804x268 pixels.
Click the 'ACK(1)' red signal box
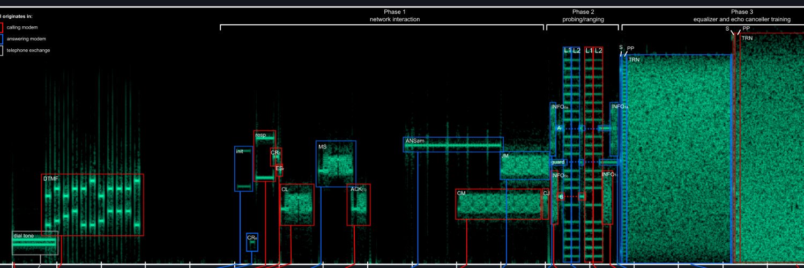coord(359,205)
